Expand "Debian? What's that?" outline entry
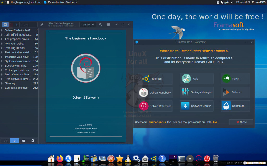This screenshot has height=166, width=267. [x=2, y=30]
